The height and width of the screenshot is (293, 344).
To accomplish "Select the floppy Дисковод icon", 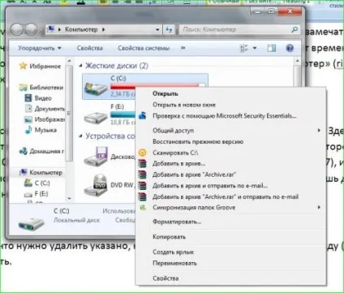I will click(x=96, y=157).
